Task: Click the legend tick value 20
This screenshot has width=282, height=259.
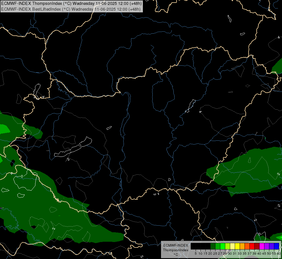Action: pyautogui.click(x=210, y=254)
